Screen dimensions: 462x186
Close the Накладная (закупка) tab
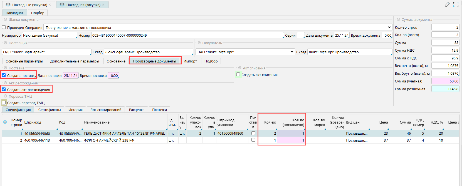click(103, 5)
